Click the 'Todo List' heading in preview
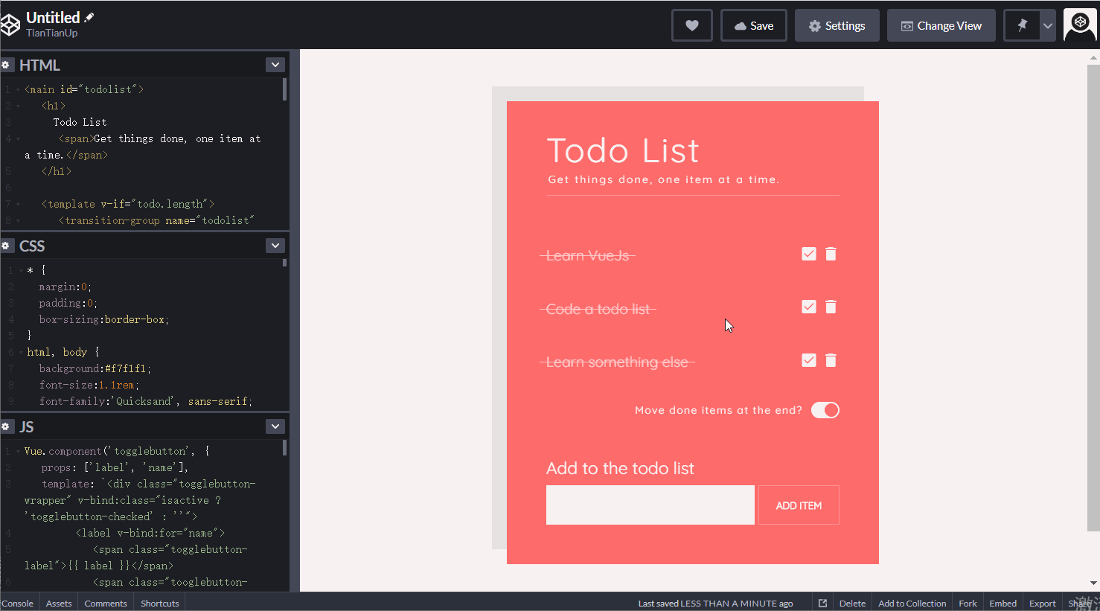Image resolution: width=1100 pixels, height=611 pixels. point(623,151)
